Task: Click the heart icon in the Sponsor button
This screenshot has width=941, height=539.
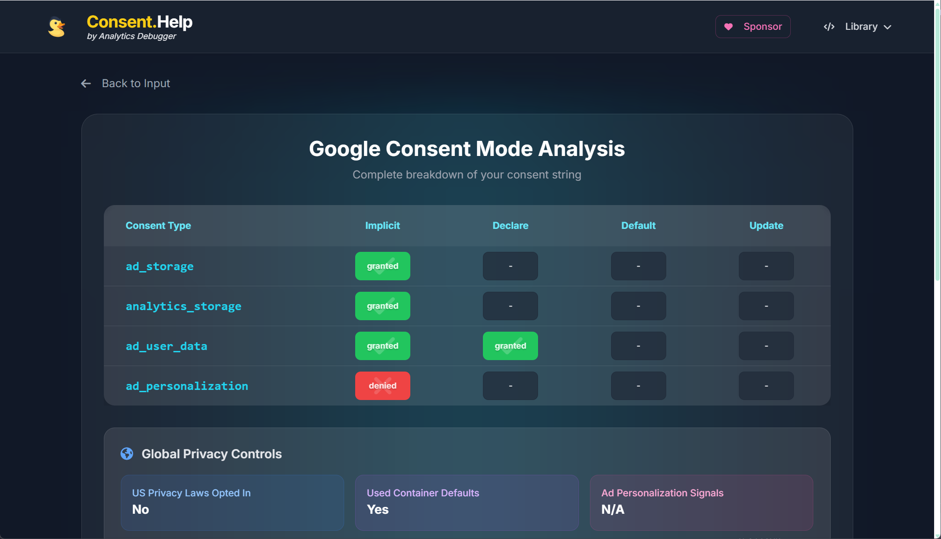Action: pos(729,27)
